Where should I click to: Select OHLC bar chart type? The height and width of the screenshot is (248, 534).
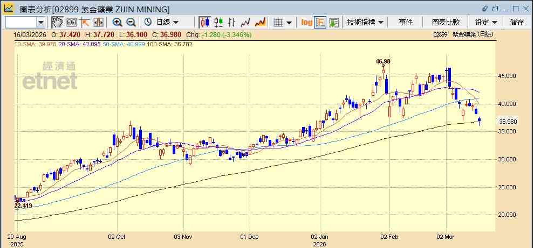[x=232, y=23]
